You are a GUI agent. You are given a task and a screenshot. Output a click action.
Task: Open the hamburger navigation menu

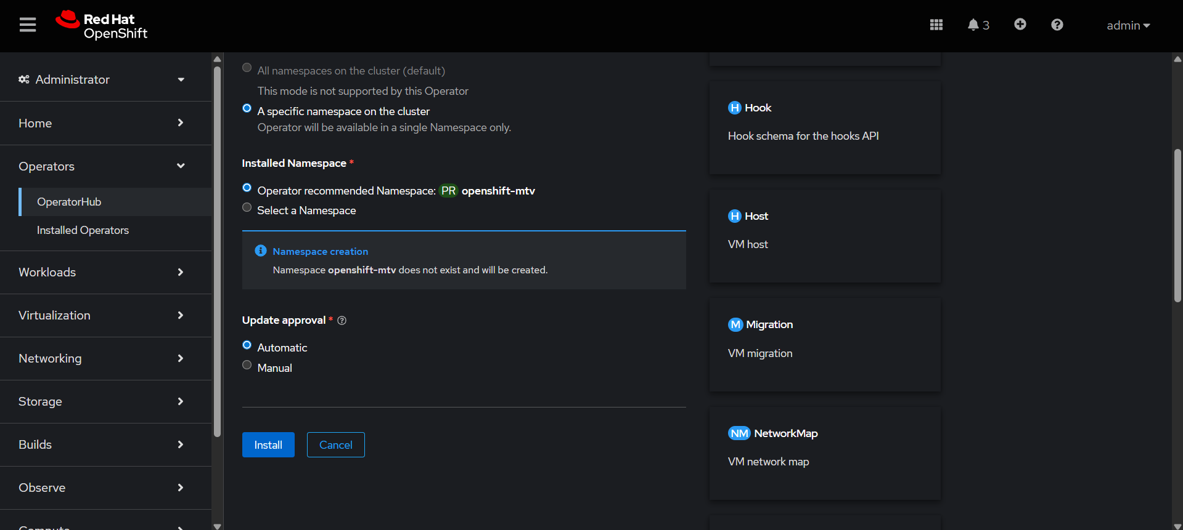coord(28,25)
